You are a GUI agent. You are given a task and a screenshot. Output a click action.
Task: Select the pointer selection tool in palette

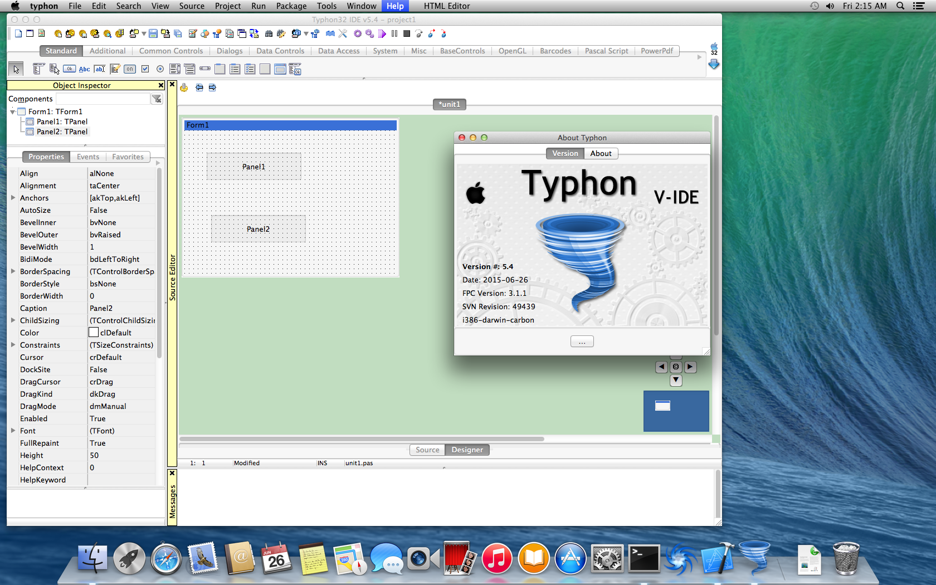pyautogui.click(x=16, y=69)
